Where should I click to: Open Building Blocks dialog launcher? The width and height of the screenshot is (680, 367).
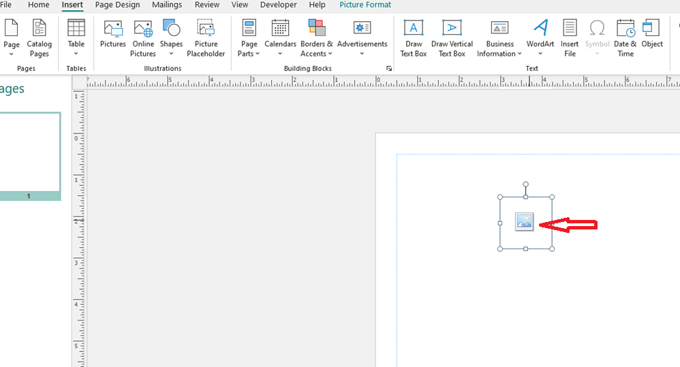389,69
